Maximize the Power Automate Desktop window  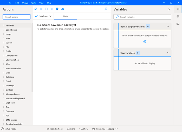click(171, 3)
